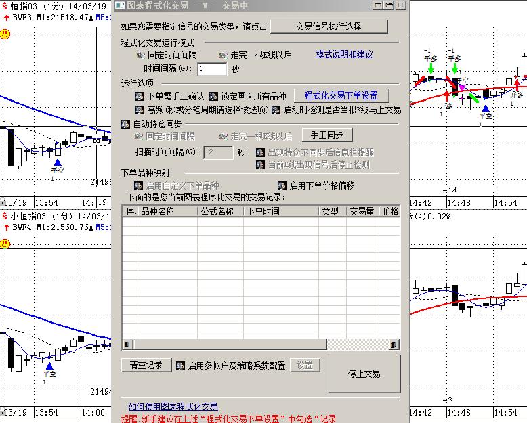The image size is (527, 423).
Task: Enable the 锁定画面所有品种 checkbox
Action: 214,96
